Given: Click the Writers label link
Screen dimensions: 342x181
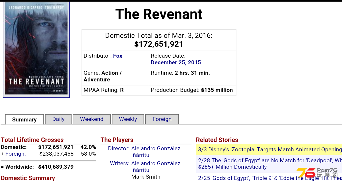Looking at the screenshot, I should tap(120, 163).
